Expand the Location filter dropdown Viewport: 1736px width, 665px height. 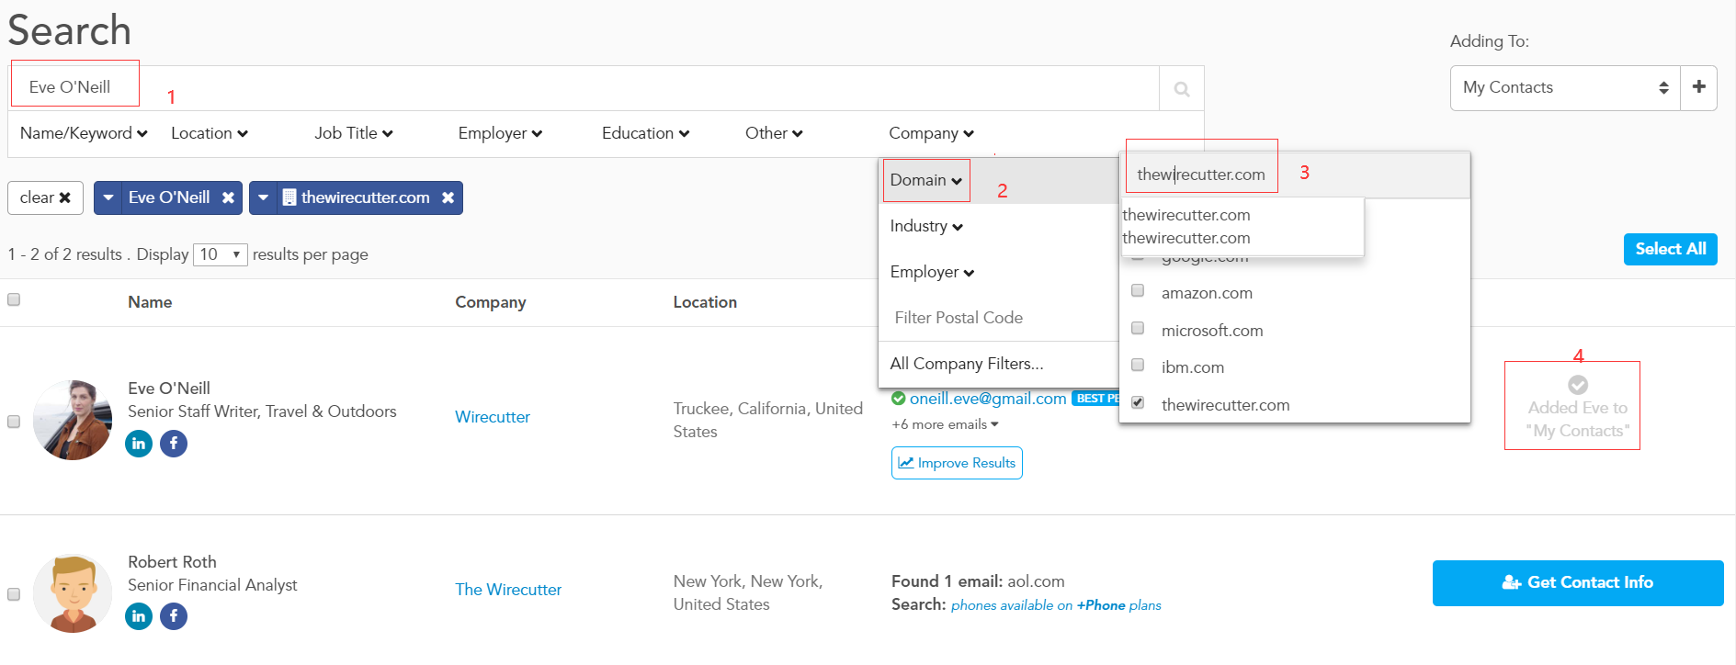coord(210,133)
